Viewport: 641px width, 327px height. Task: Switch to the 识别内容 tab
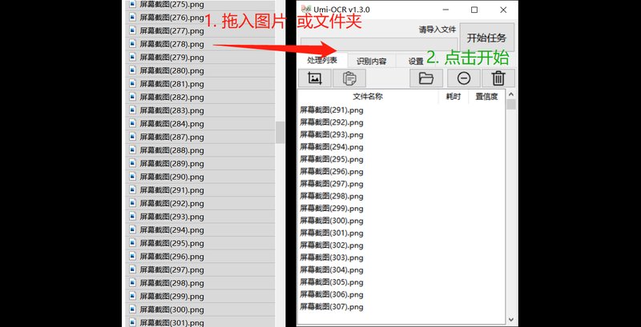[371, 61]
